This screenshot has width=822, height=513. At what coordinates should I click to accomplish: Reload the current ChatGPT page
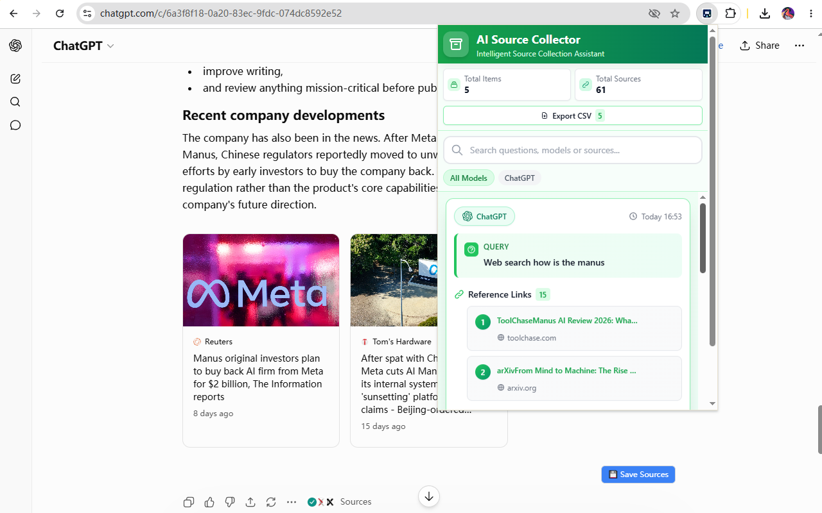(x=60, y=13)
